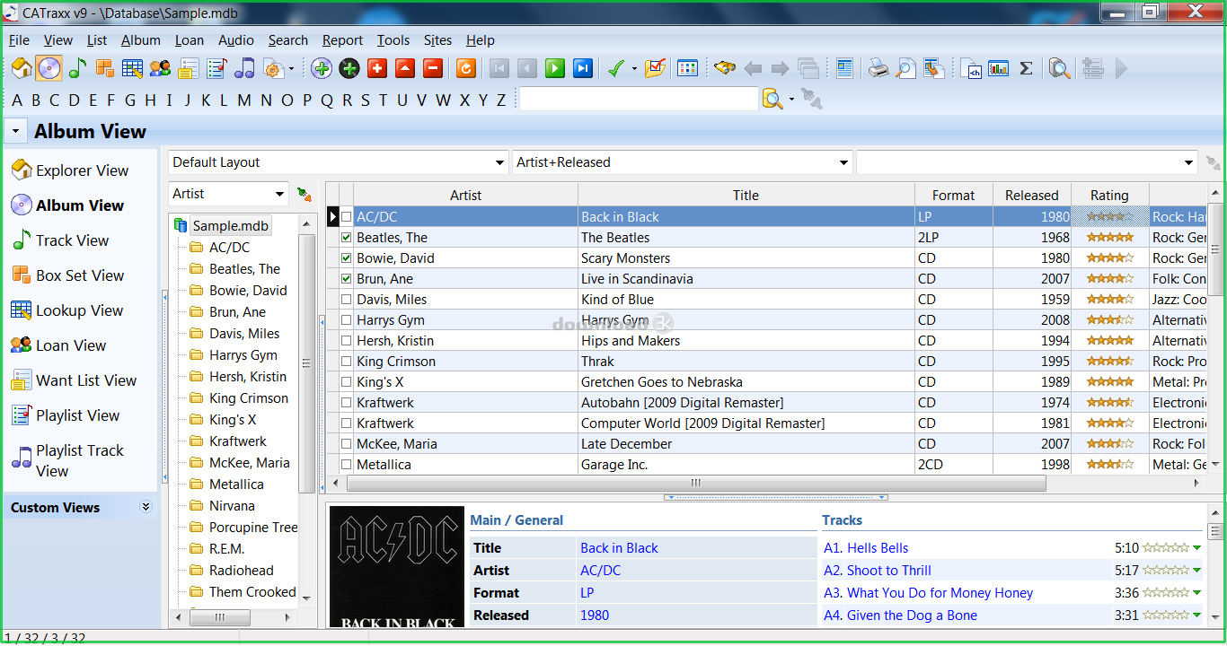Screen dimensions: 1227x646
Task: Click the Box Set orange squares toolbar icon
Action: pos(105,68)
